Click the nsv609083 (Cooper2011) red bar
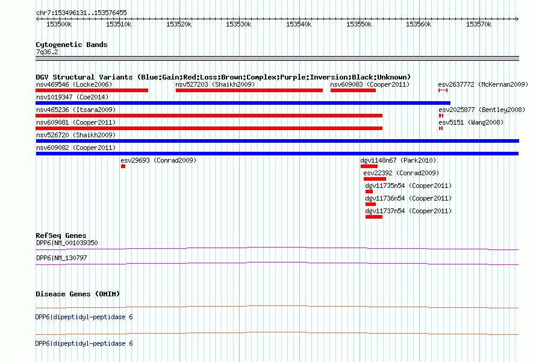The height and width of the screenshot is (362, 536). pyautogui.click(x=353, y=90)
